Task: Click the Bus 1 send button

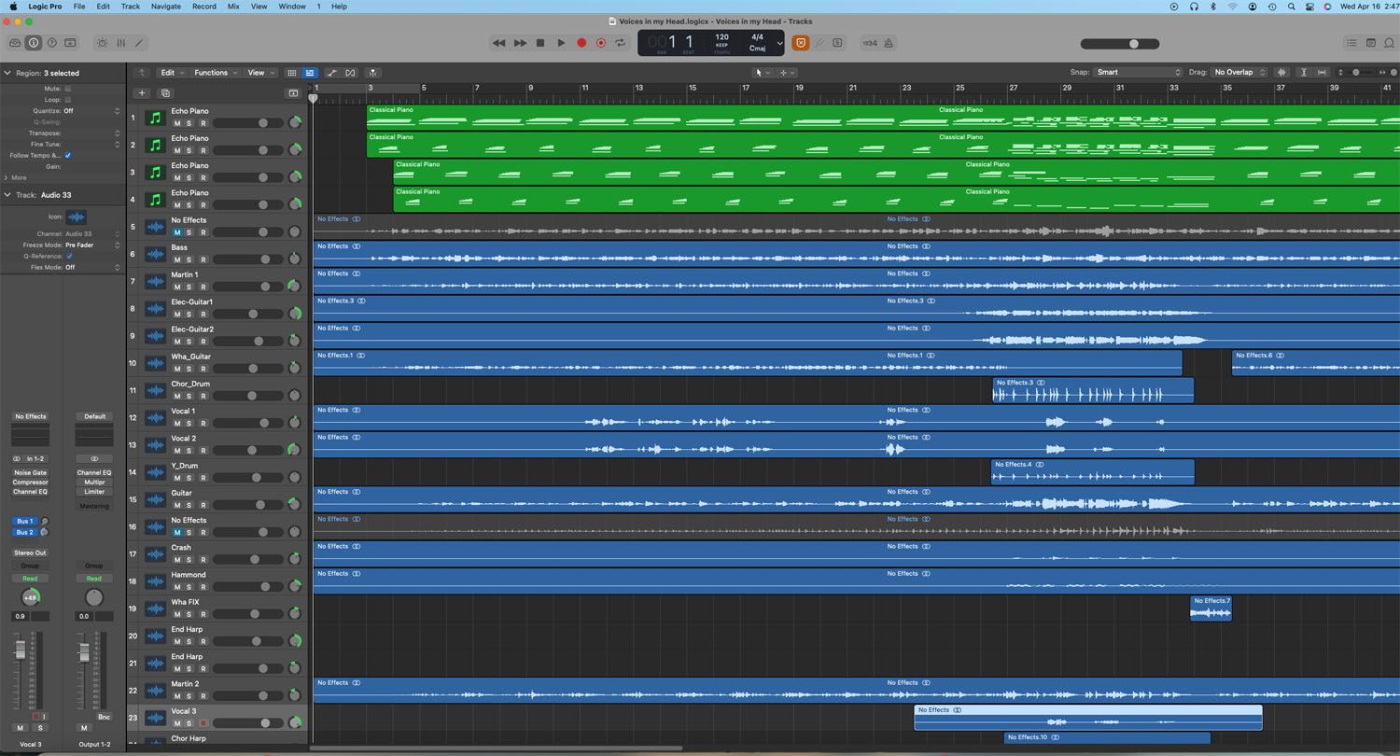Action: [24, 522]
